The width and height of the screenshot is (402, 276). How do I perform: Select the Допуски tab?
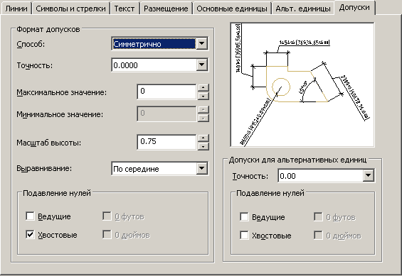[354, 7]
